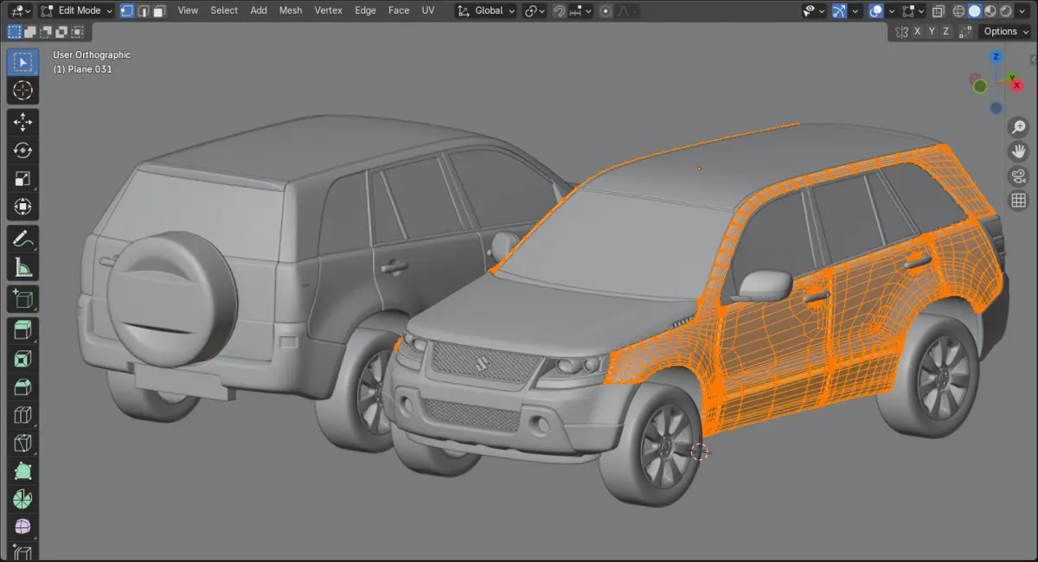Switch to rendered viewport shading
Screen dimensions: 1038x562
pos(1008,10)
